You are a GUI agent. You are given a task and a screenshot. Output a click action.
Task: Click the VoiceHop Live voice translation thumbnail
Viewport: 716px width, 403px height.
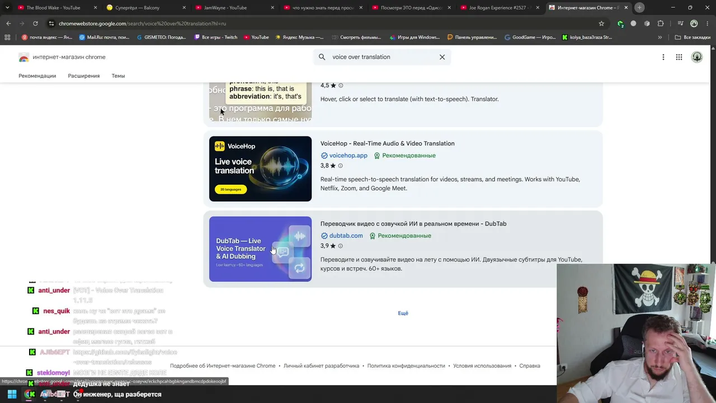point(260,168)
